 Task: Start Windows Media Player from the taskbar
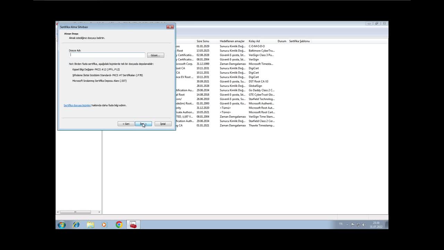click(104, 225)
